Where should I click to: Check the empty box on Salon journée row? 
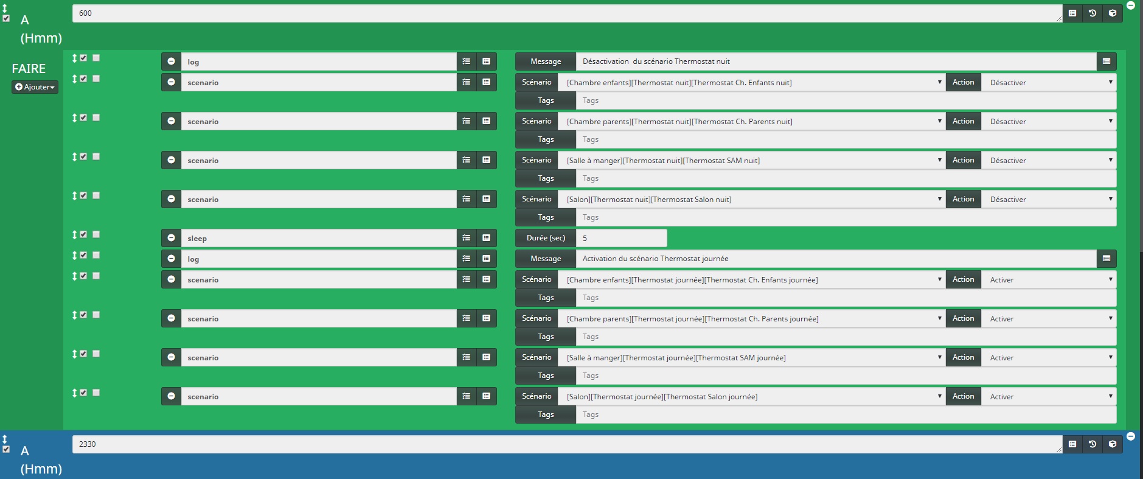[x=96, y=393]
